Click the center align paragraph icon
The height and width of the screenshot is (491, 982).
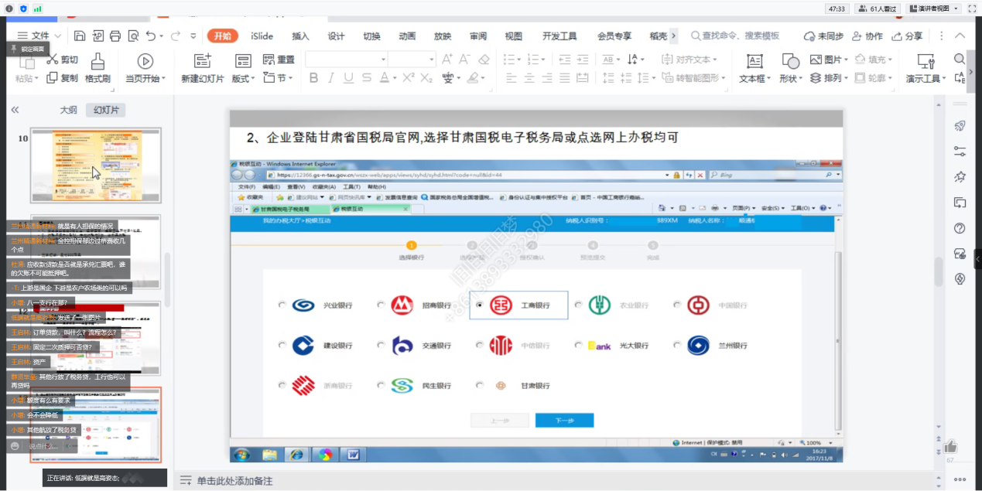click(529, 77)
